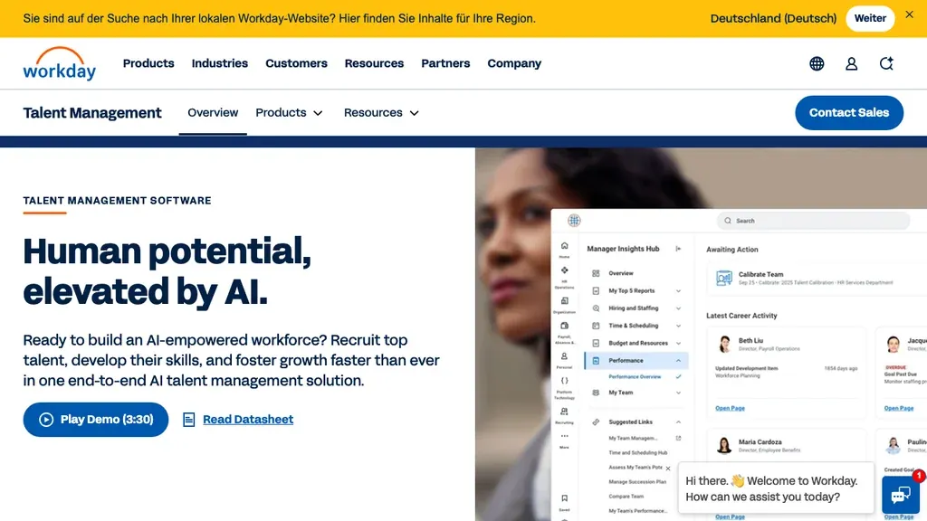The width and height of the screenshot is (927, 521).
Task: Click the welcome chat message bubble
Action: click(x=775, y=488)
